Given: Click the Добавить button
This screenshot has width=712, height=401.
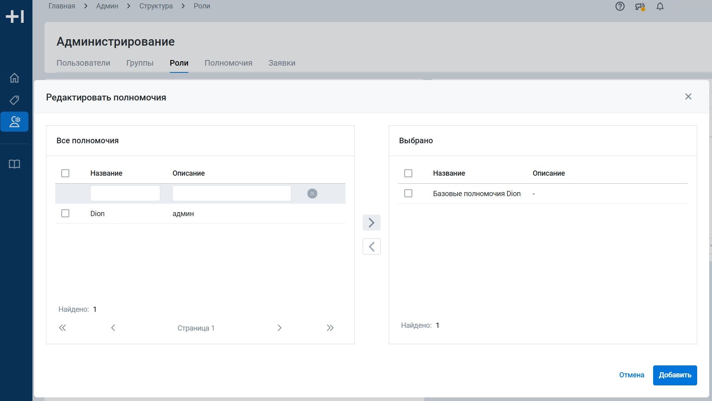Looking at the screenshot, I should 675,375.
